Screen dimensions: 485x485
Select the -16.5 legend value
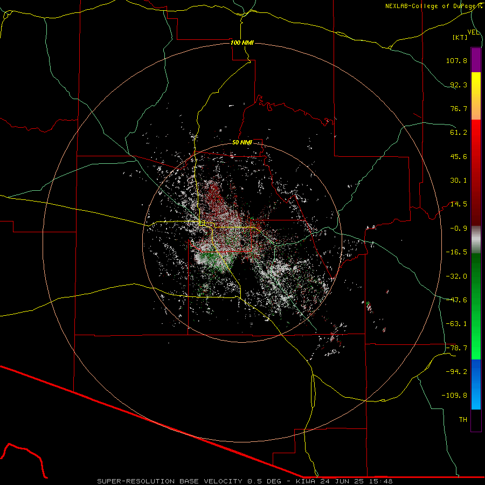pos(456,252)
